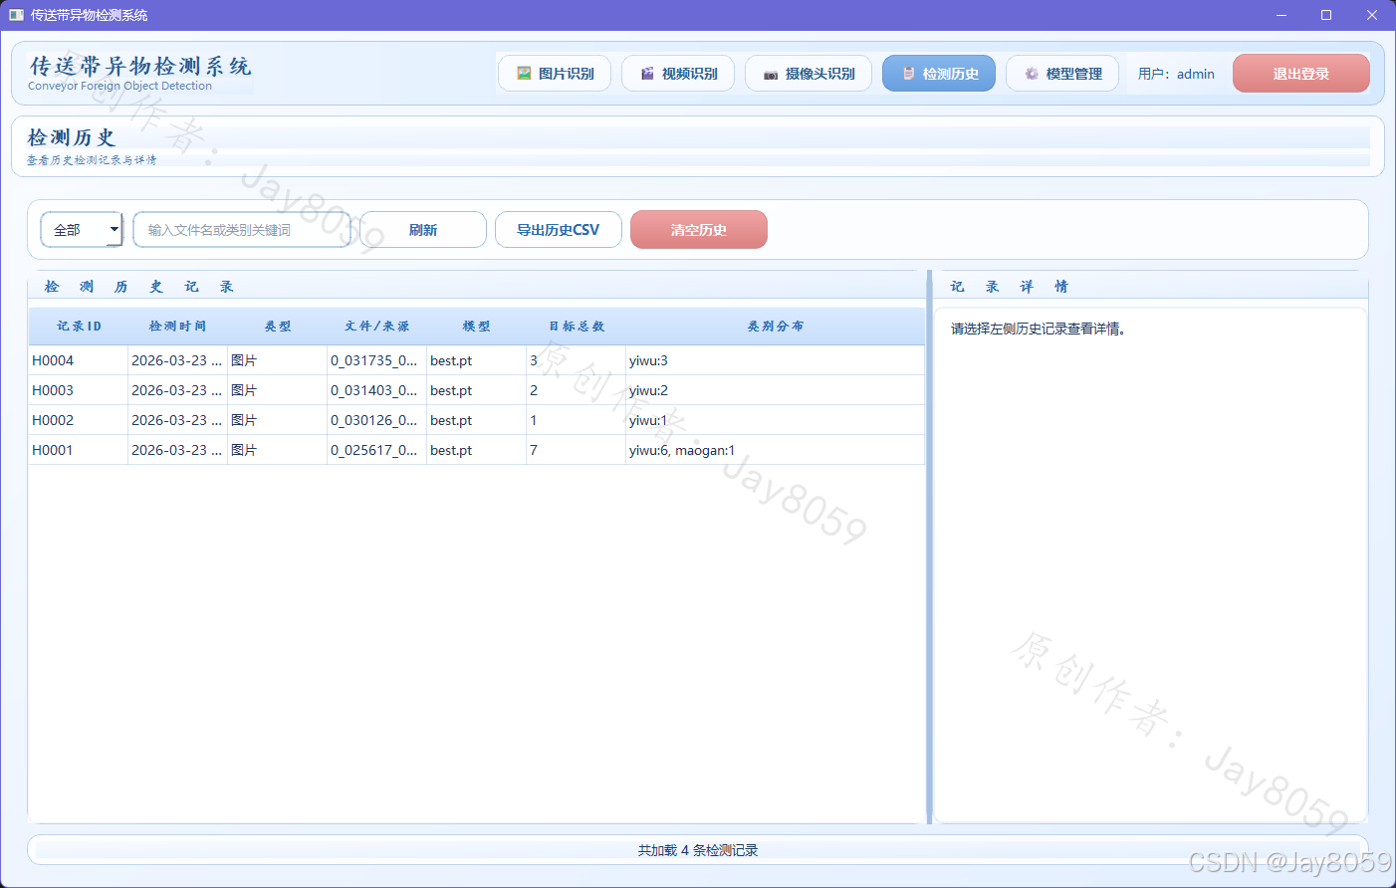Click the 退出登录 button

(1301, 74)
